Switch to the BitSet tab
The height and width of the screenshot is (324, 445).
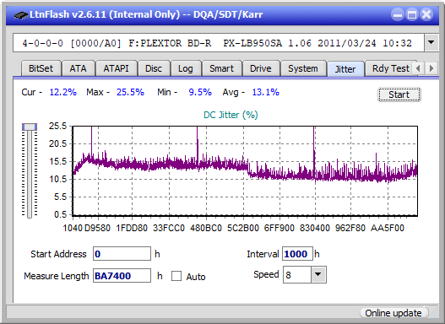click(x=41, y=68)
